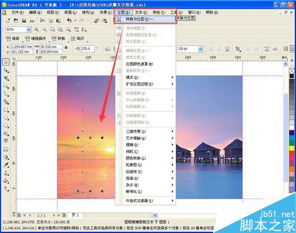296x233 pixels.
Task: Click the Paste icon
Action: 59,21
